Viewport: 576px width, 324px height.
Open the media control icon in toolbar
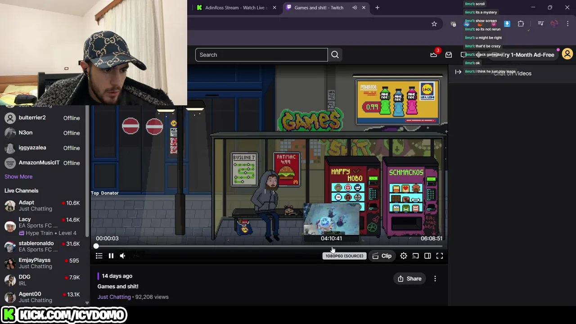click(540, 24)
